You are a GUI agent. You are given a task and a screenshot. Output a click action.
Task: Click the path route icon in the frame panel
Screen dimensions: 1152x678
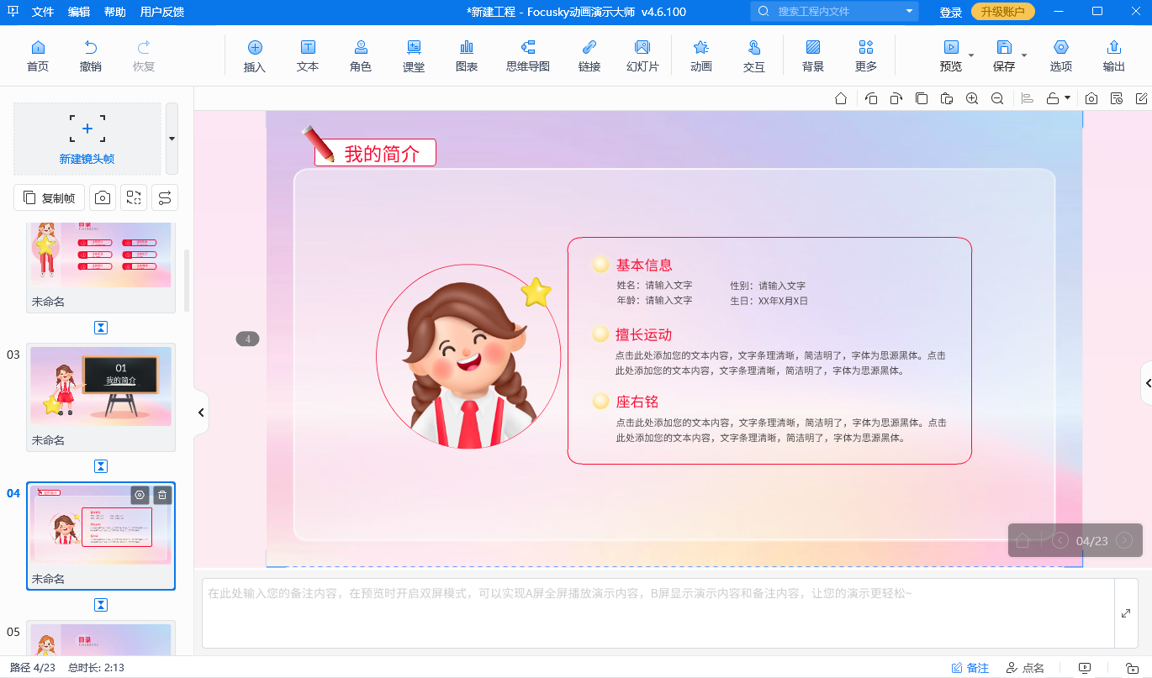pyautogui.click(x=165, y=197)
